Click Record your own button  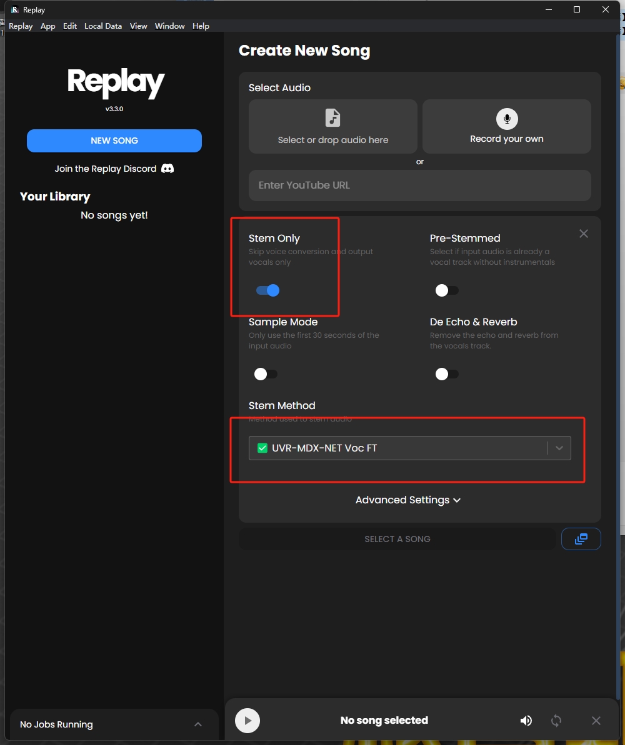point(507,126)
